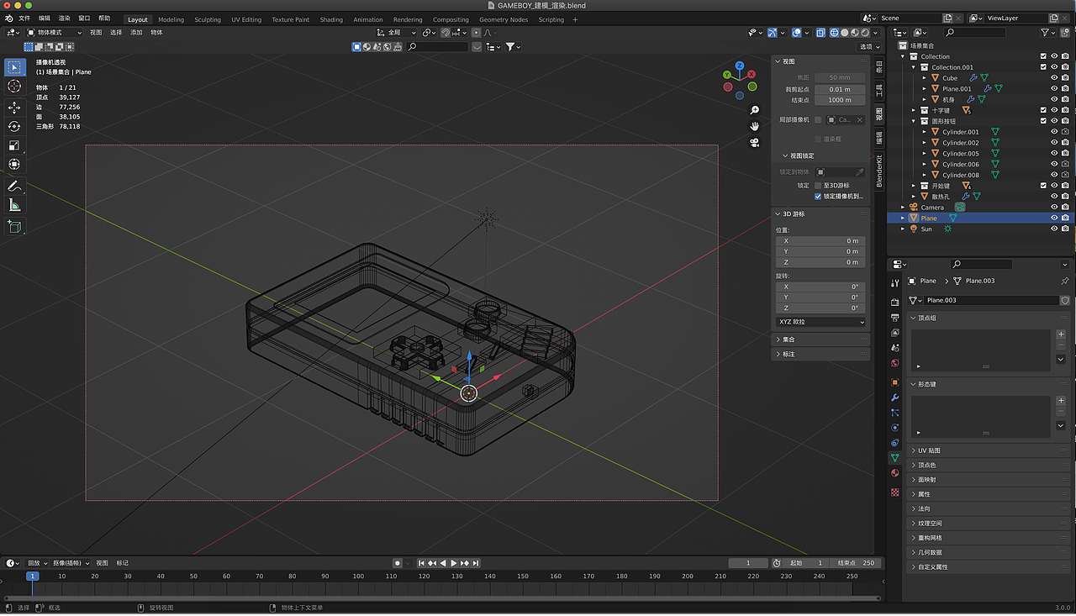Open the XYZ 欧拉 rotation mode dropdown

coord(820,322)
